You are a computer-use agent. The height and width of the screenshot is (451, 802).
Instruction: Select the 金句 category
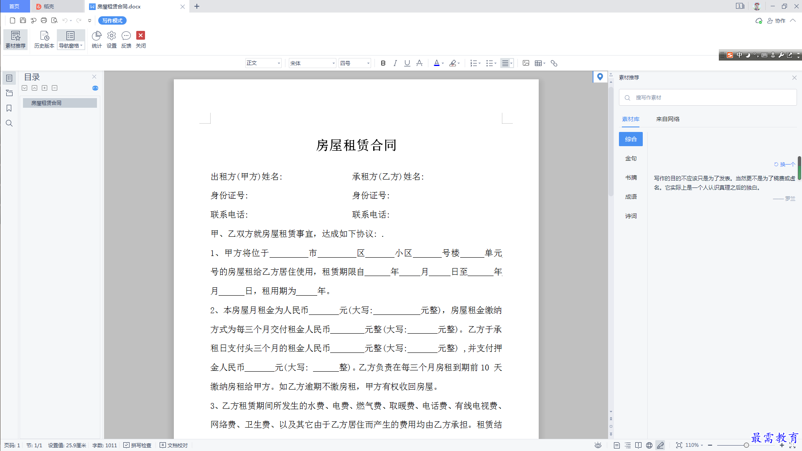click(x=631, y=158)
